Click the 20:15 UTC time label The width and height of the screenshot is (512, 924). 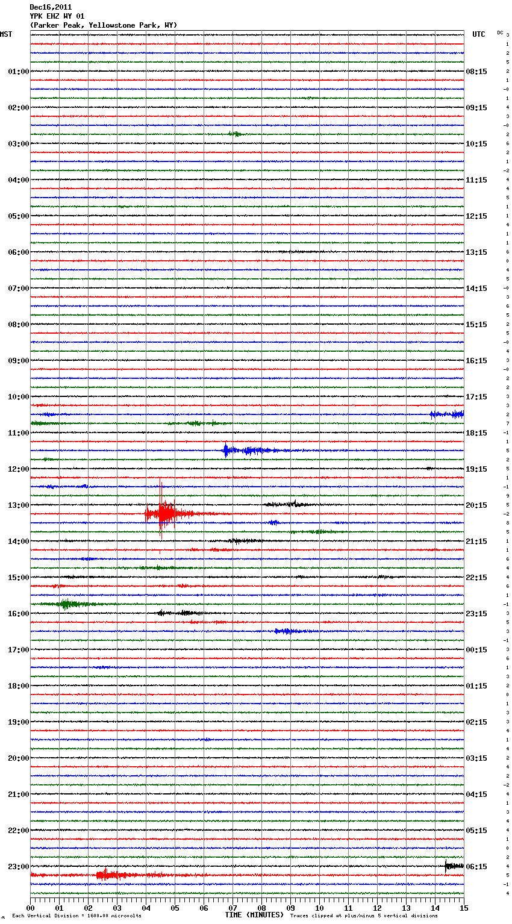(x=476, y=505)
